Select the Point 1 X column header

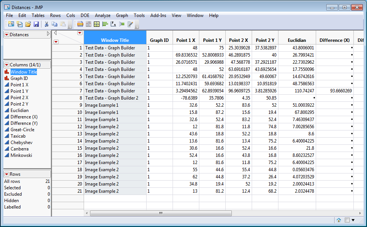186,40
